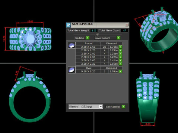Select the 2.60 X 2.60 size cell
178x133 pixels.
pos(88,47)
